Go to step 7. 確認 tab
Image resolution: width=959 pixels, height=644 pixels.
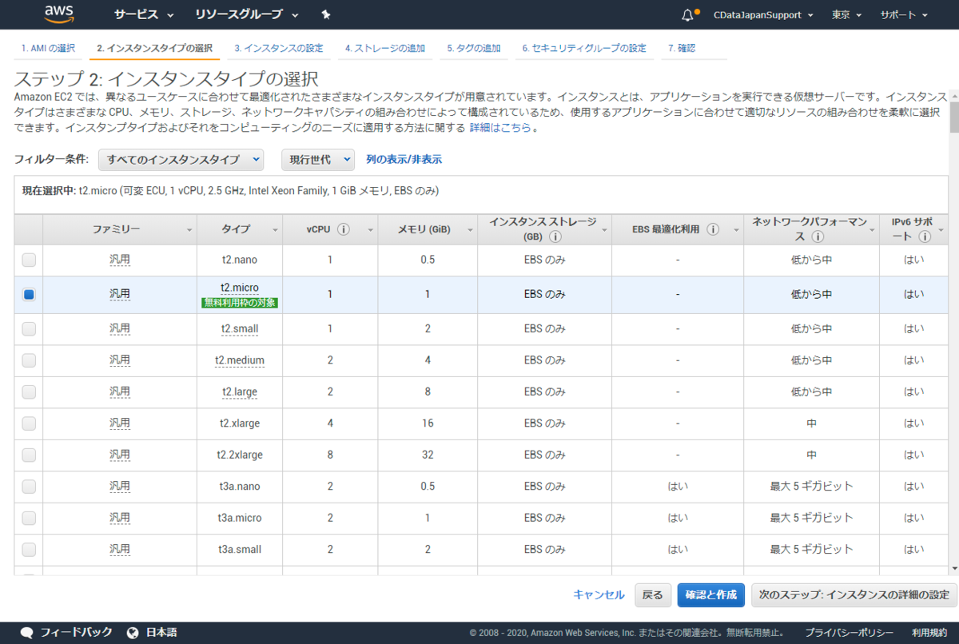(682, 49)
